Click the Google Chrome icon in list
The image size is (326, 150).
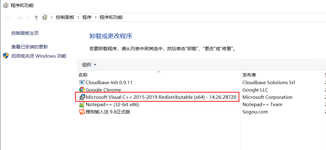tap(82, 90)
